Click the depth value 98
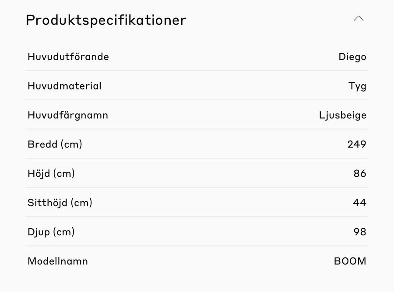The width and height of the screenshot is (394, 292). pyautogui.click(x=360, y=232)
